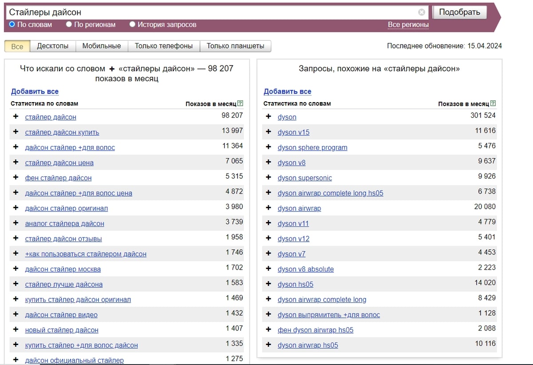This screenshot has width=533, height=365.
Task: Add the 'дайсон стайлер оригинал' query with its plus icon
Action: pos(16,207)
